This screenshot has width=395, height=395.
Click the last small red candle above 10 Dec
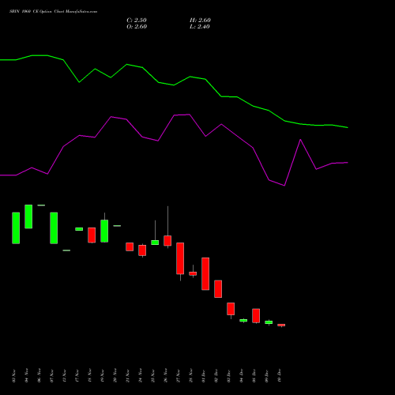point(281,325)
